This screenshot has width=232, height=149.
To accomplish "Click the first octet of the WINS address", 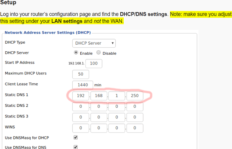I will click(81, 128).
